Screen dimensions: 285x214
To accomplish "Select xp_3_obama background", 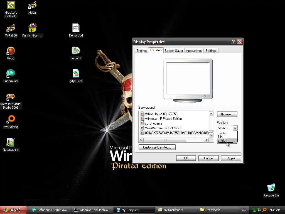I will [x=153, y=123].
